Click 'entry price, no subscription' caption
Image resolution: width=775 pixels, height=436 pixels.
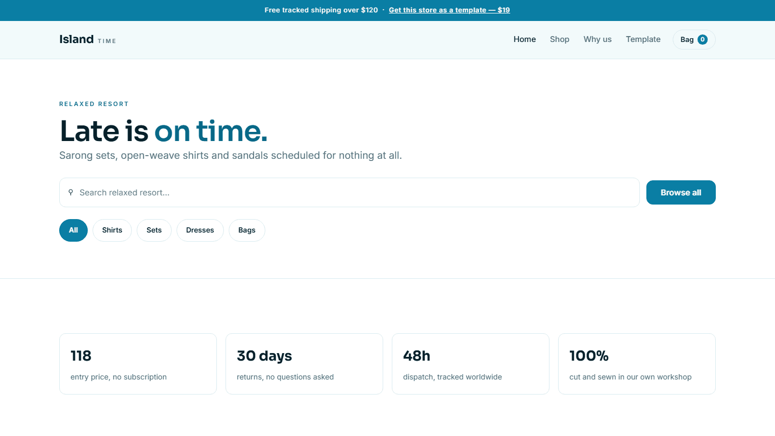coord(118,377)
